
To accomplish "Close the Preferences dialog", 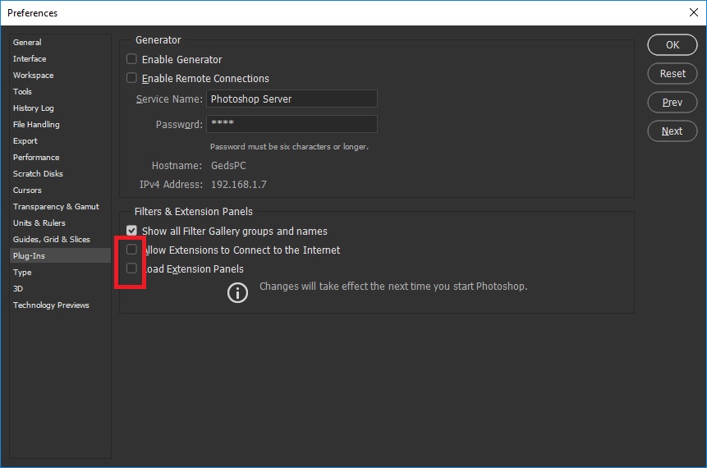I will 694,12.
